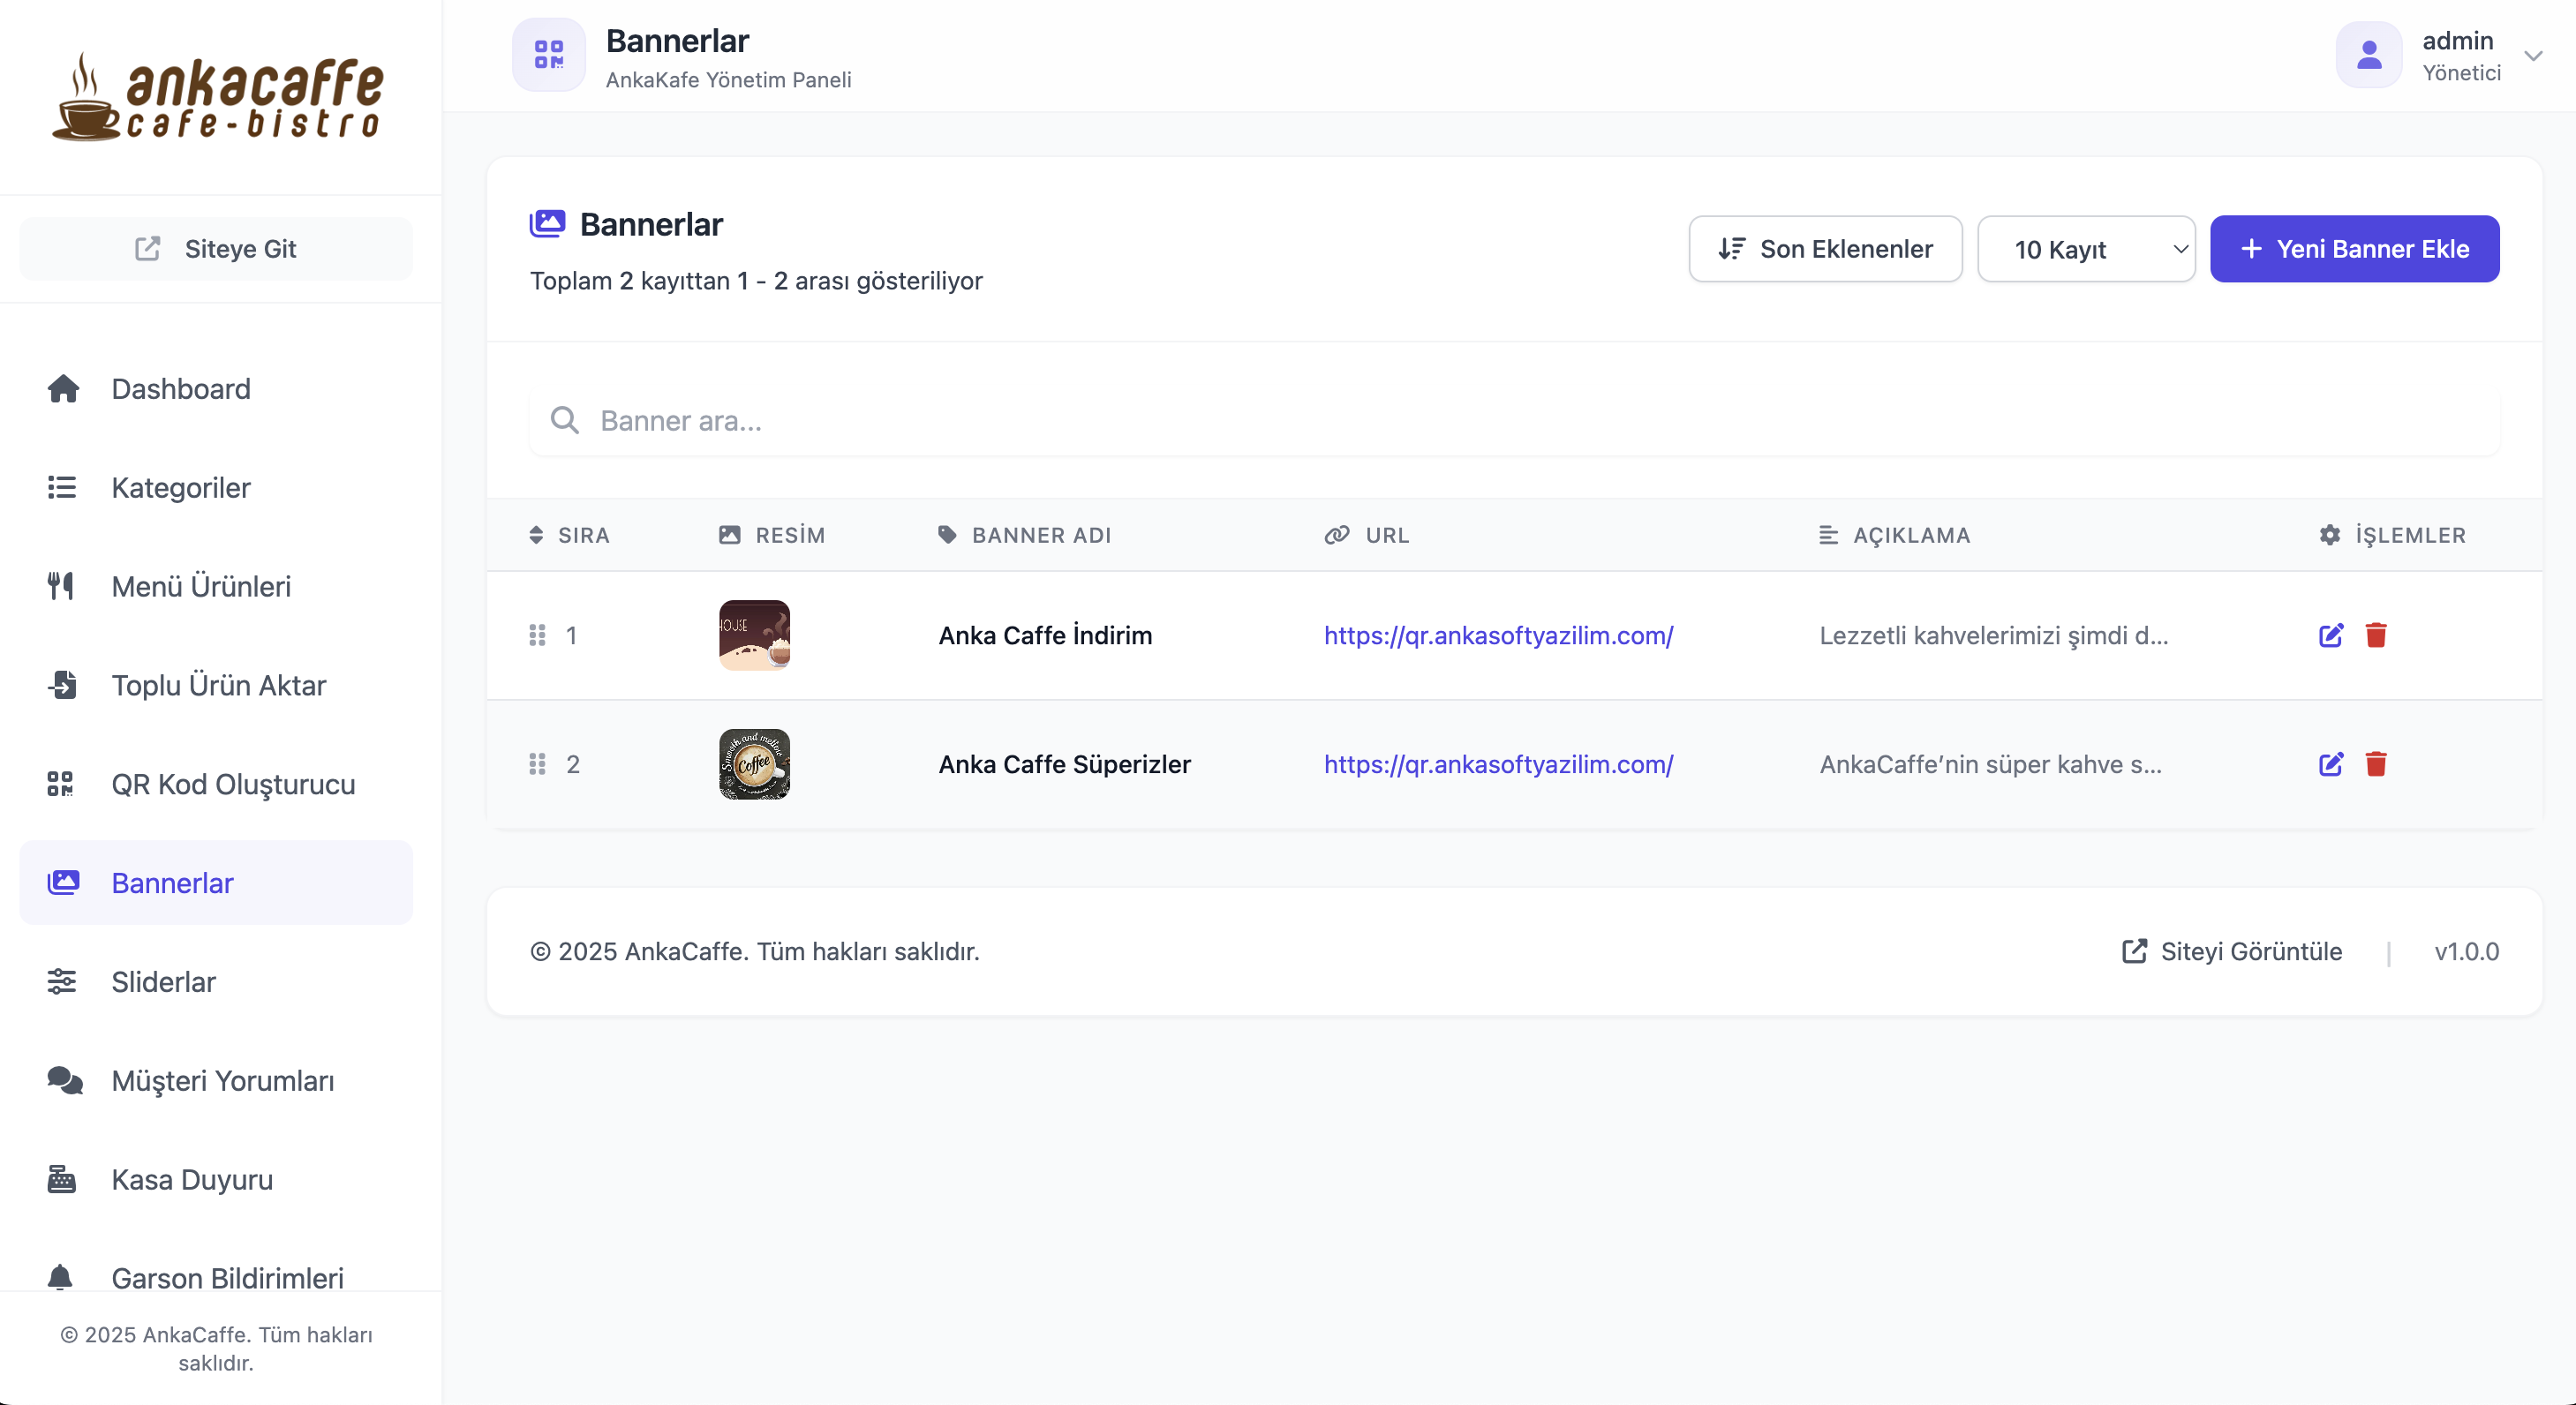Click the search magnifier icon
Screen dimensions: 2576x1405
[x=565, y=421]
